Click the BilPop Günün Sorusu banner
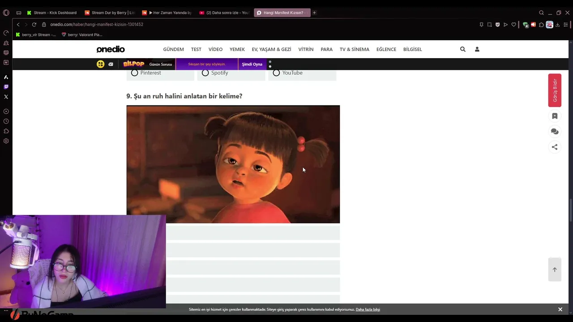573x322 pixels. click(148, 64)
